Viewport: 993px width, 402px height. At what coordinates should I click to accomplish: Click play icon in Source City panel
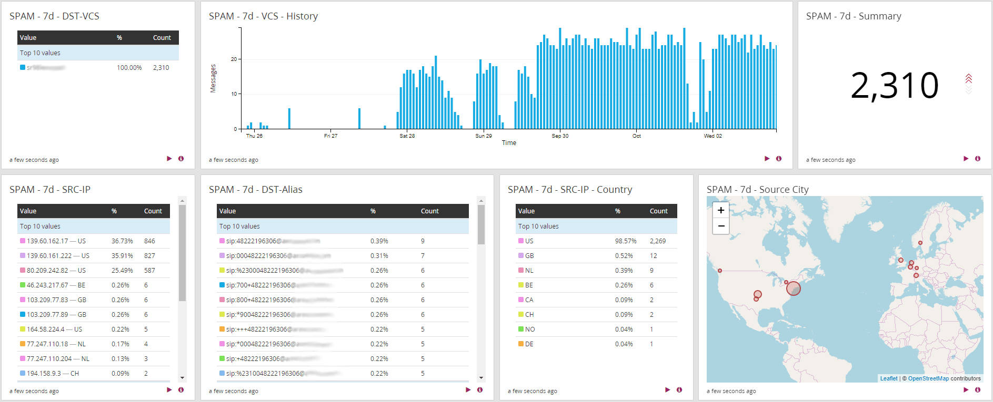[x=966, y=390]
